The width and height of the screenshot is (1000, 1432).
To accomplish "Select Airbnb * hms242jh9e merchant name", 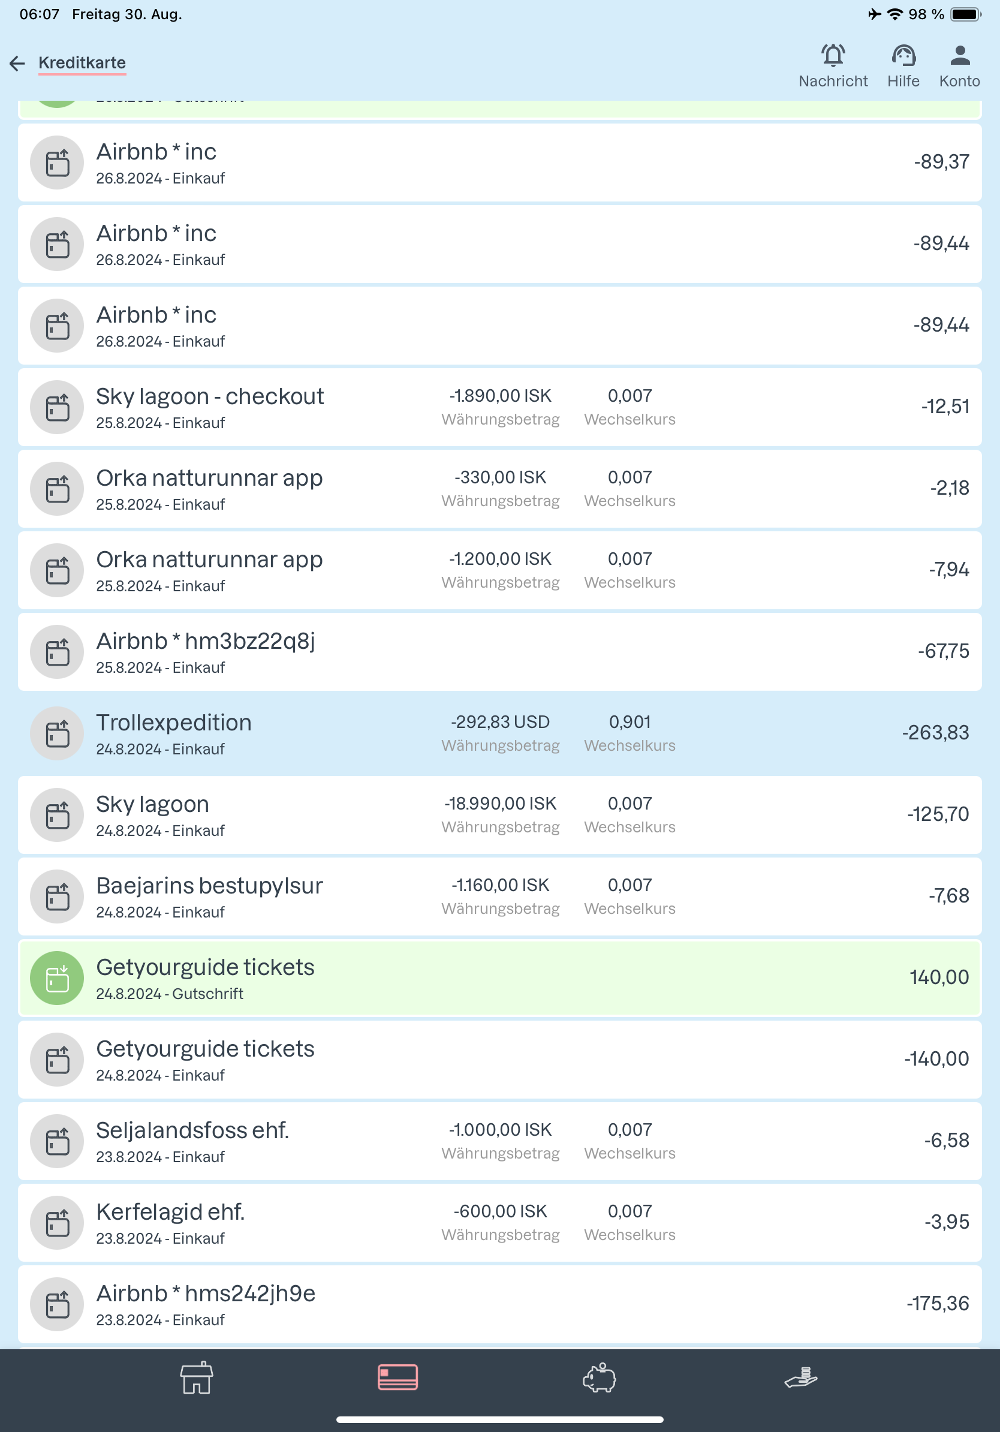I will point(206,1294).
